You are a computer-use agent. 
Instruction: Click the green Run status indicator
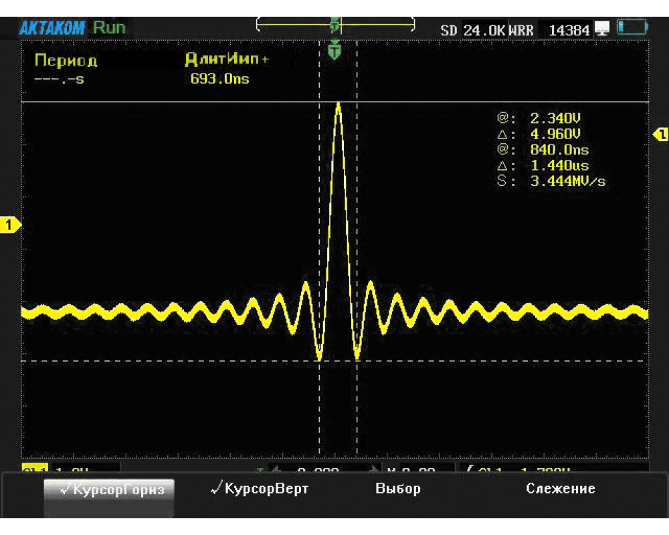coord(109,27)
